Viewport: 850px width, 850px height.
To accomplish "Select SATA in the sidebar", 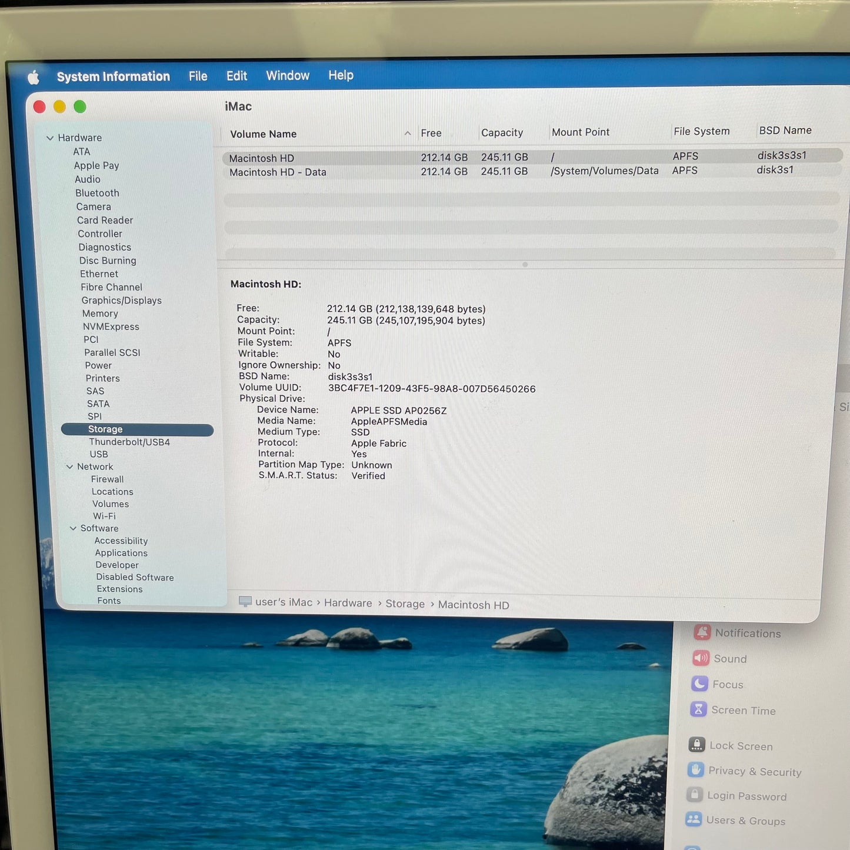I will click(x=98, y=404).
